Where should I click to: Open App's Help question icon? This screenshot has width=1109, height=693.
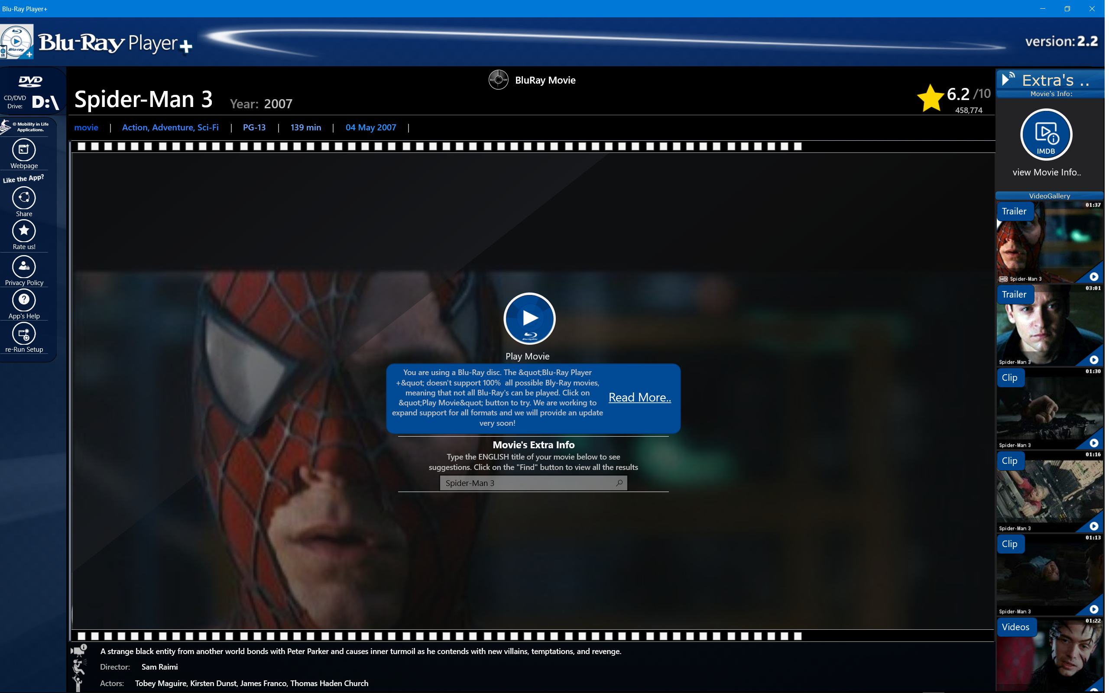[x=24, y=300]
